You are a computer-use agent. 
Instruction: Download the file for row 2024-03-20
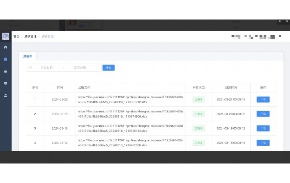tap(263, 99)
